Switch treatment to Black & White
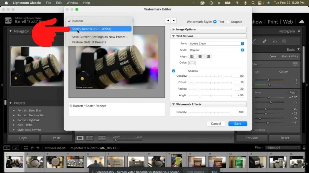This screenshot has width=309, height=173. (x=290, y=56)
